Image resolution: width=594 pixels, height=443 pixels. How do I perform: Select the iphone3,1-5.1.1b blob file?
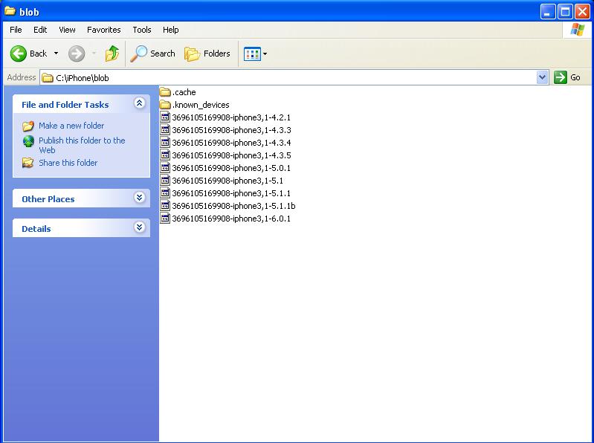[233, 206]
